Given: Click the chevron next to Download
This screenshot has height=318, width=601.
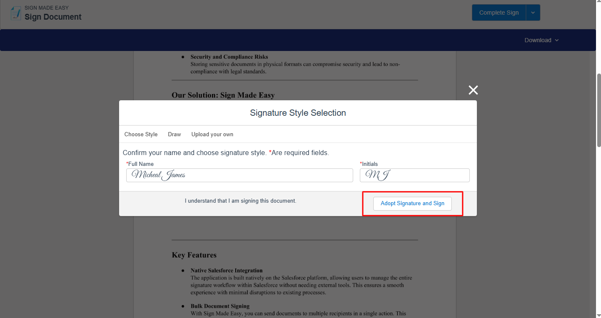Looking at the screenshot, I should point(557,40).
